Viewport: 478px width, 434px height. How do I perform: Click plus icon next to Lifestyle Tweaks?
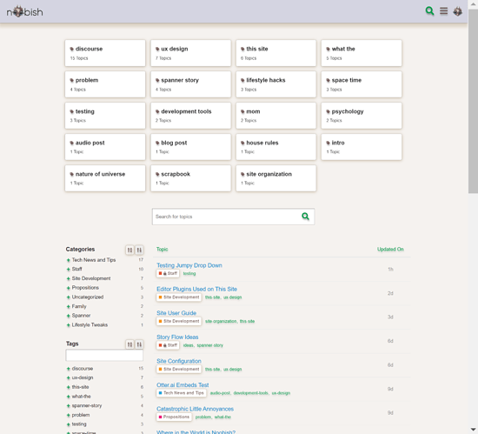tap(69, 325)
